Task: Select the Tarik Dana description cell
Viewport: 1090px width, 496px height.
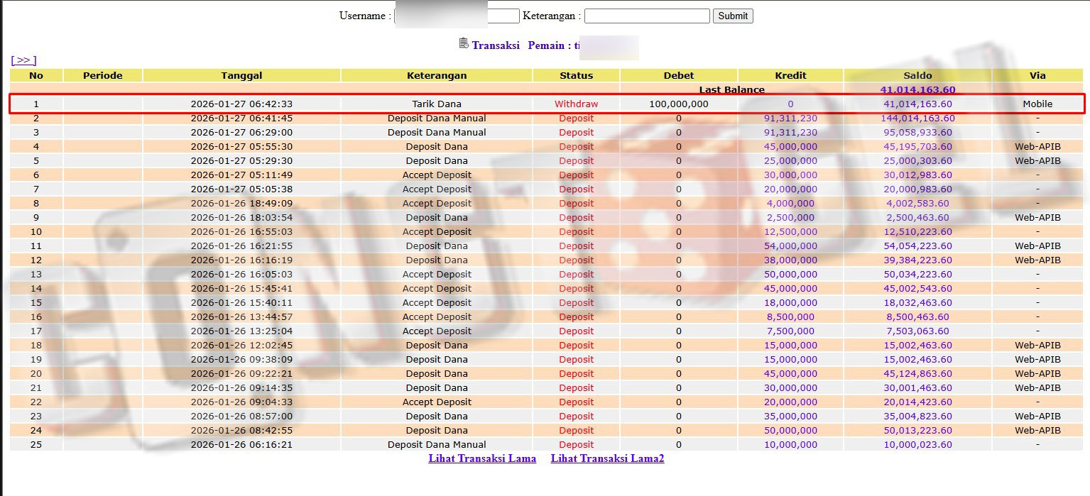Action: point(437,104)
